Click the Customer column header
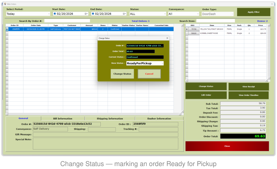Viewport: 277px width, 169px height. pyautogui.click(x=72, y=25)
